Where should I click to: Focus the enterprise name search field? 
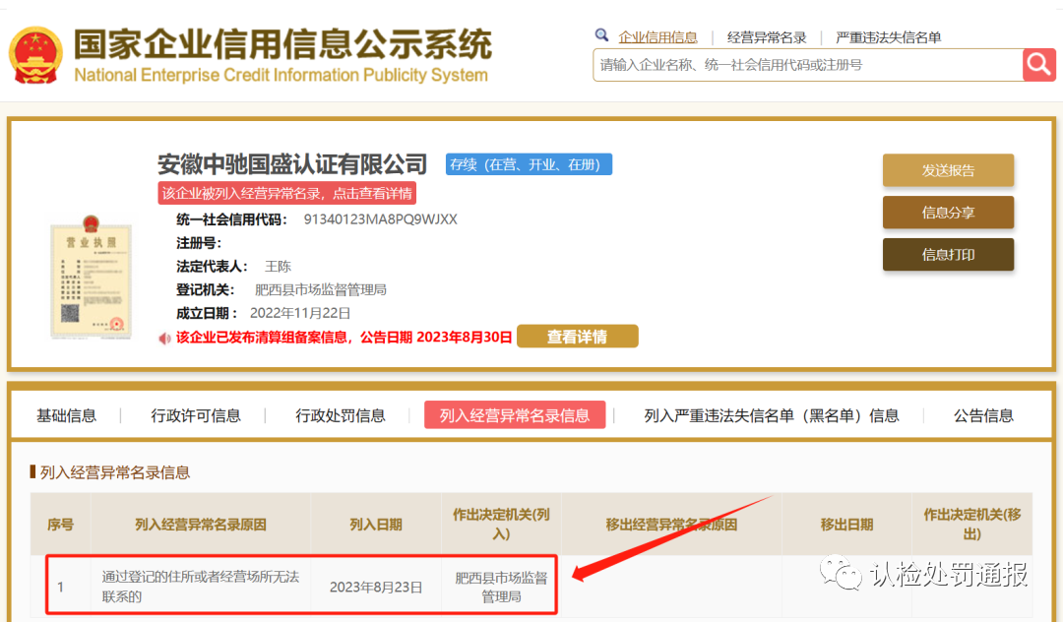click(807, 65)
